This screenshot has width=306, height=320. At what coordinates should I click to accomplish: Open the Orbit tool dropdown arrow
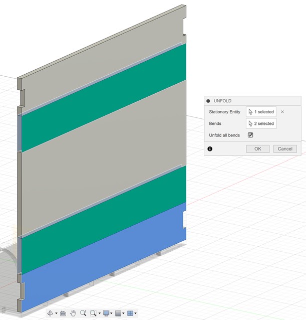coord(56,314)
